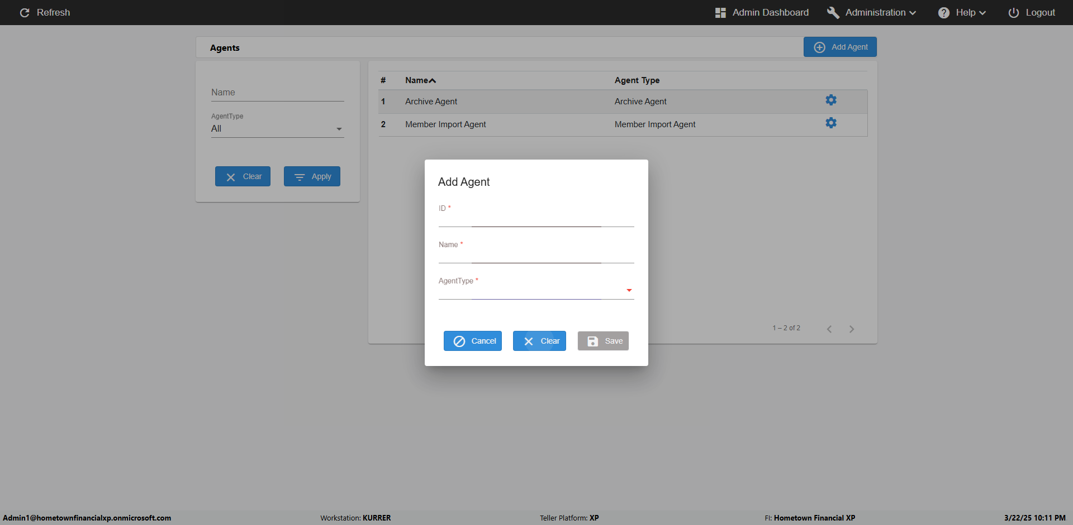This screenshot has width=1073, height=525.
Task: Open settings gear for Member Import Agent
Action: (x=831, y=123)
